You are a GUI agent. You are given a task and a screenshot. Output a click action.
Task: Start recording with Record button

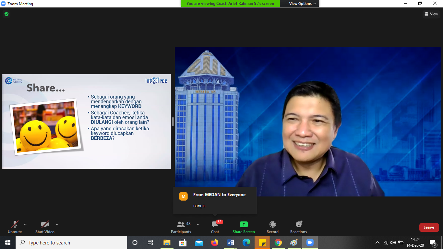tap(272, 227)
